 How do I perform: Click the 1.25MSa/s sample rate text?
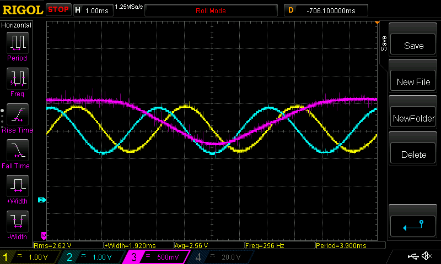pyautogui.click(x=129, y=7)
